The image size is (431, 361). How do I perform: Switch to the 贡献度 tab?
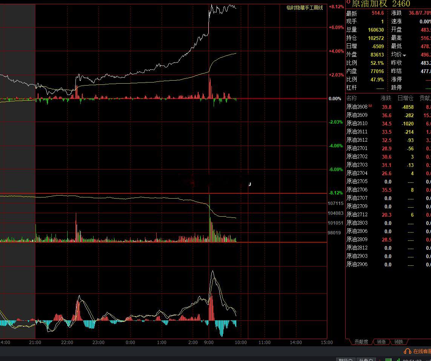coord(361,342)
